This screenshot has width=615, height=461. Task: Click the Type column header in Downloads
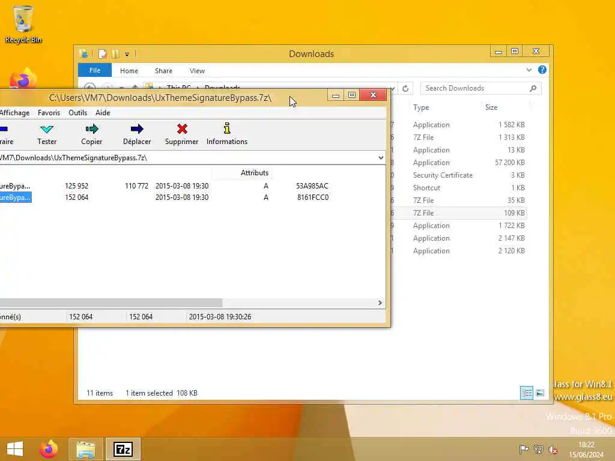[445, 107]
